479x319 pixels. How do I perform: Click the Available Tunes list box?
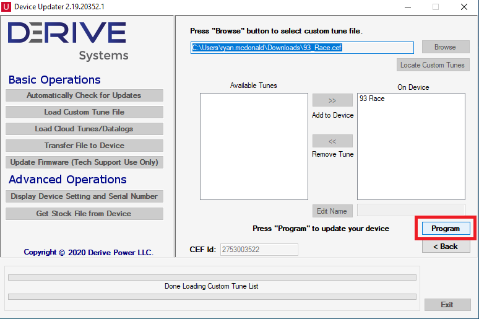[254, 147]
